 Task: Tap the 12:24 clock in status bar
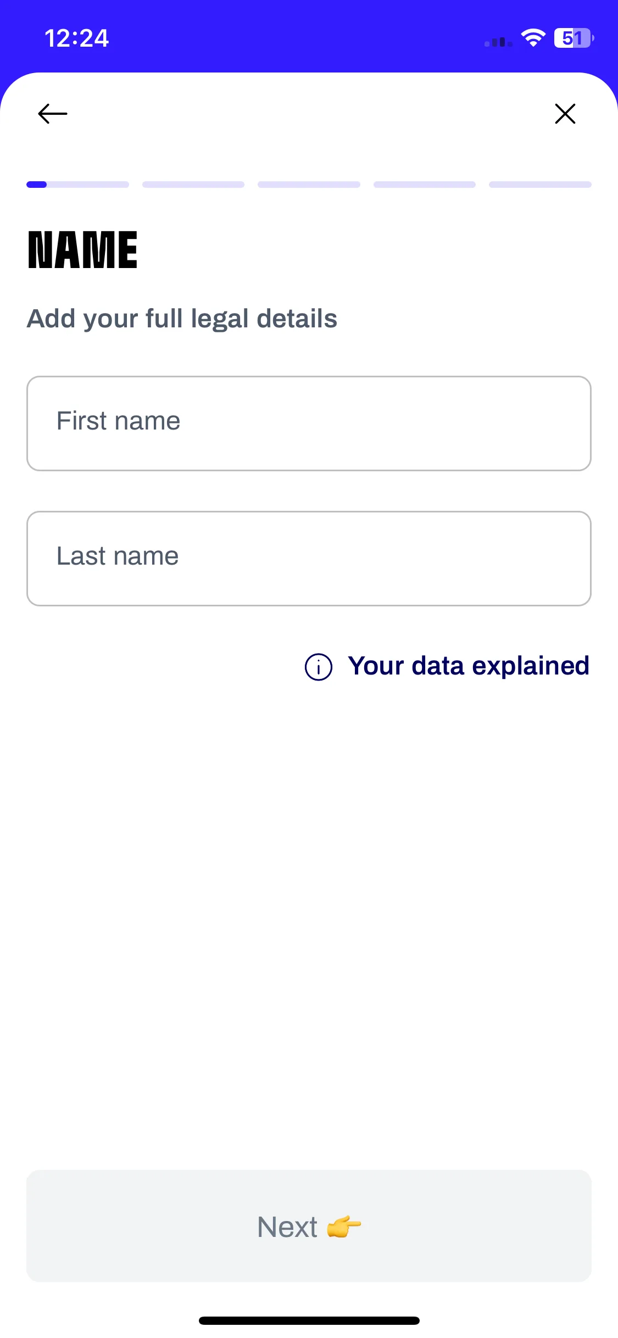coord(76,38)
